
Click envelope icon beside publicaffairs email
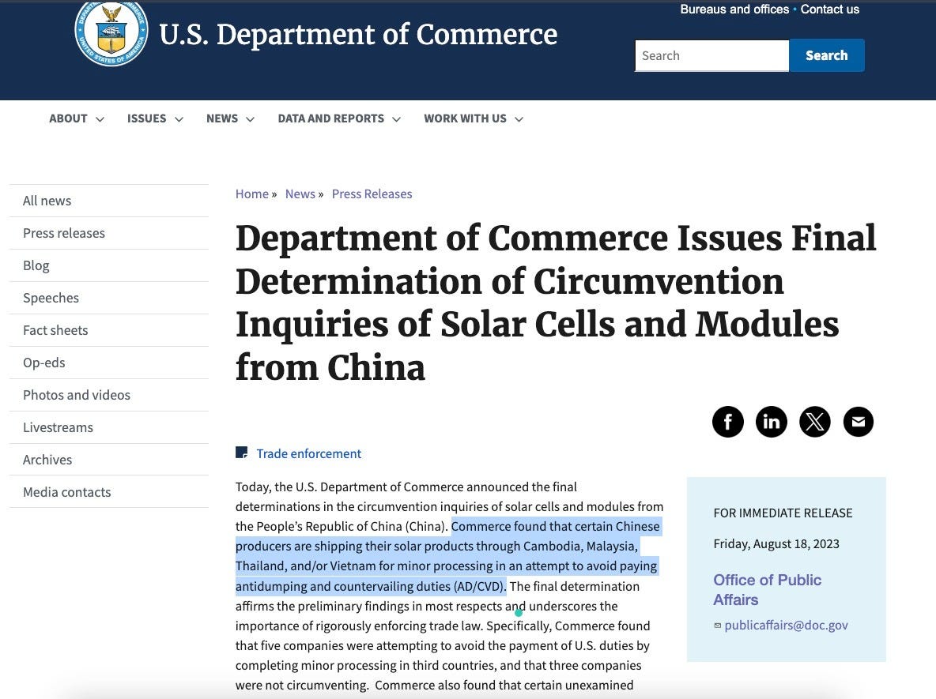(718, 626)
